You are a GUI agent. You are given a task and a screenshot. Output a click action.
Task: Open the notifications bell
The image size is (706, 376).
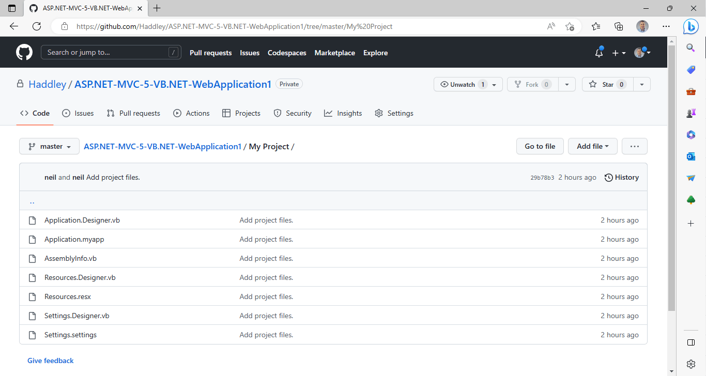[x=598, y=52]
